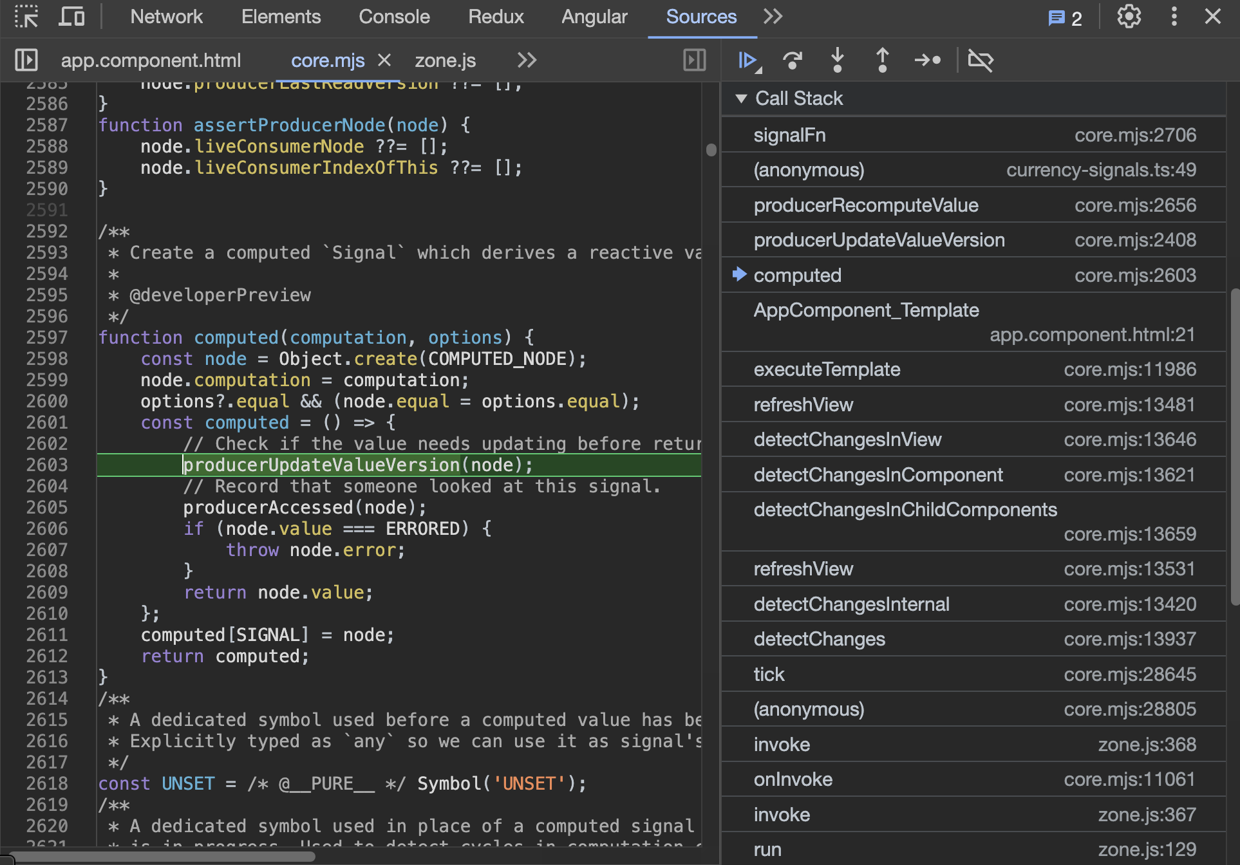The height and width of the screenshot is (865, 1240).
Task: Select AppComponent_Template call stack frame
Action: tap(866, 310)
